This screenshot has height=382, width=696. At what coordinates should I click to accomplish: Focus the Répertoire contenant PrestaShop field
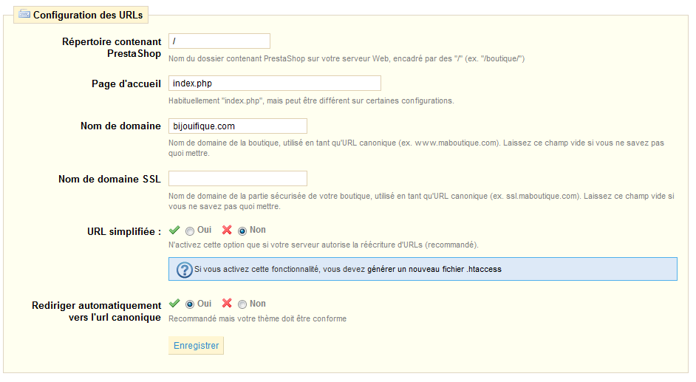(219, 41)
